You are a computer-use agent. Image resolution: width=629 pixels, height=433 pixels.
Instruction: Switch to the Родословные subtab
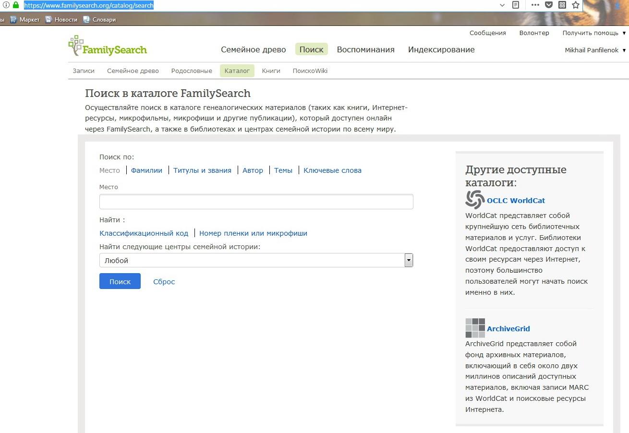click(192, 71)
